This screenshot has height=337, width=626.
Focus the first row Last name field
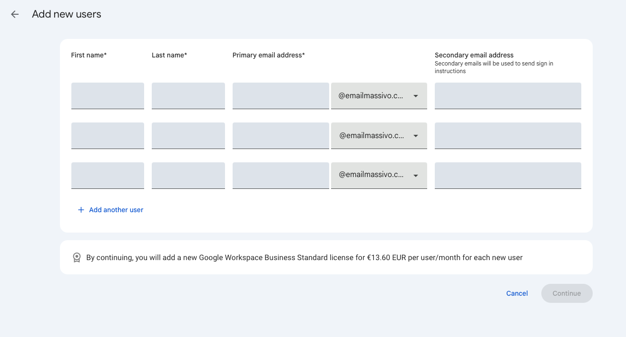(x=188, y=96)
